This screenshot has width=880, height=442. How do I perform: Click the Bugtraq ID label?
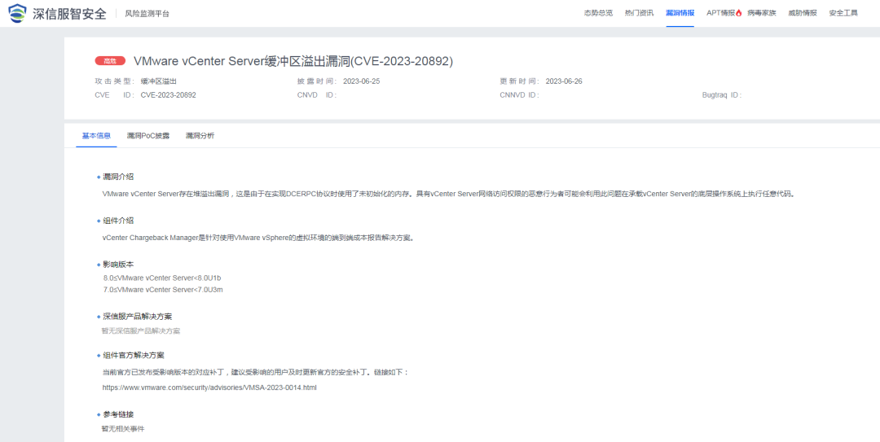722,94
